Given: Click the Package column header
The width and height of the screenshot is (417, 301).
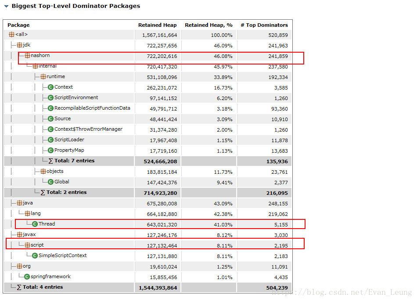Looking at the screenshot, I should (x=18, y=25).
